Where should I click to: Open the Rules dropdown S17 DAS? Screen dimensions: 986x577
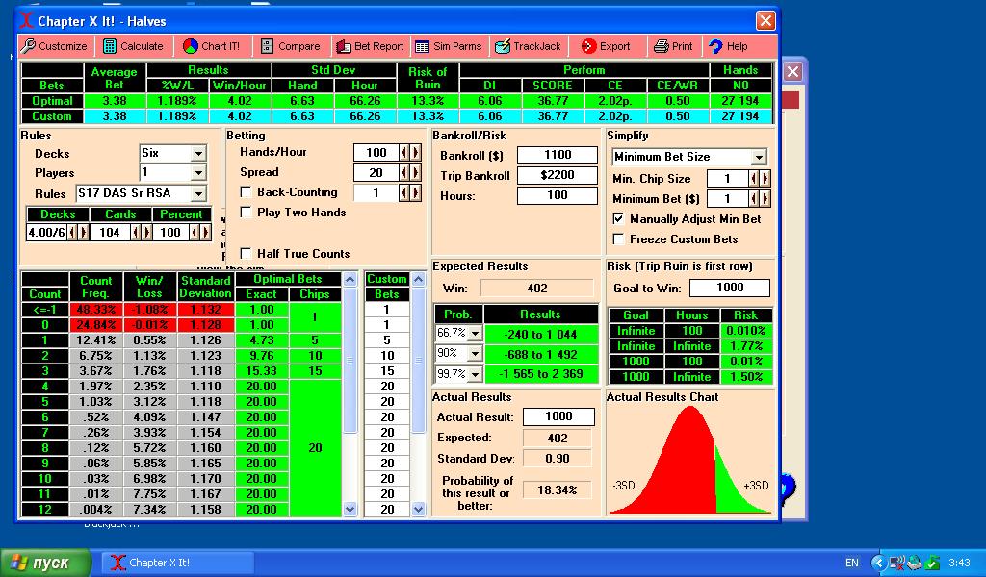pyautogui.click(x=198, y=194)
